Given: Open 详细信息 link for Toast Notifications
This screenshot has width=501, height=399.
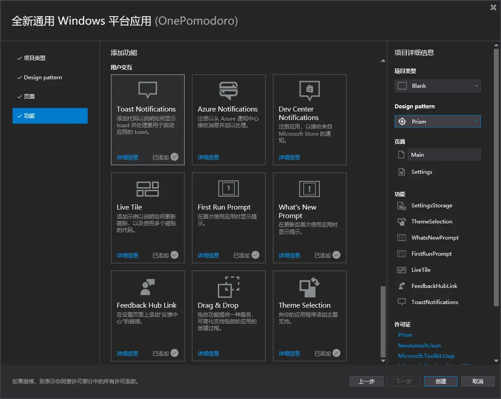Looking at the screenshot, I should click(x=127, y=158).
